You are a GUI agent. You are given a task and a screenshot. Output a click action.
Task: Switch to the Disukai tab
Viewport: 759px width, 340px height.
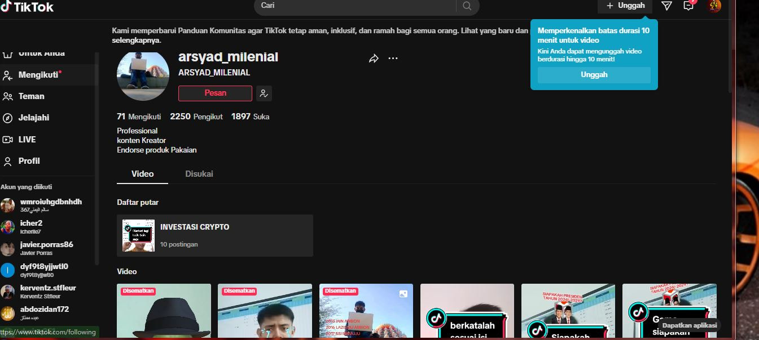pyautogui.click(x=199, y=174)
